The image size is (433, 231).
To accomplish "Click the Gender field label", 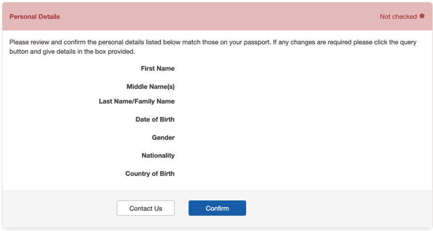I will tap(163, 138).
